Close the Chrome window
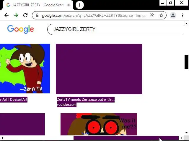Image resolution: width=189 pixels, height=141 pixels. tap(181, 3)
